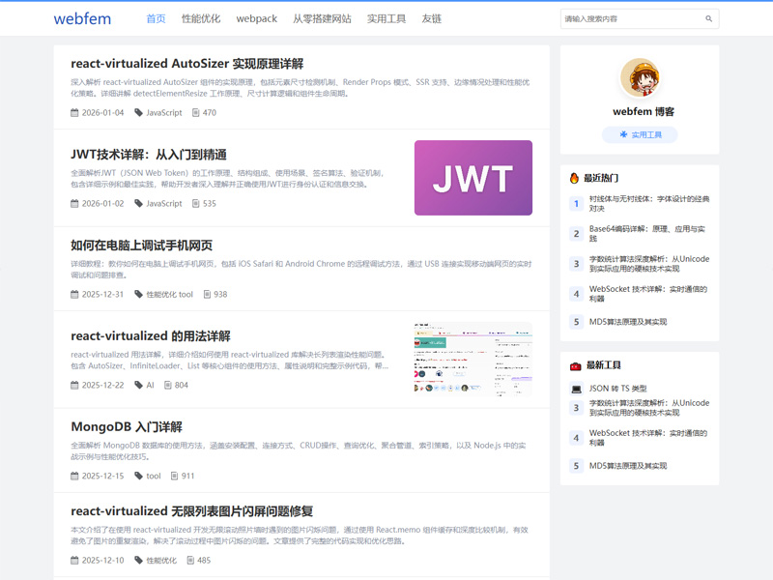The width and height of the screenshot is (773, 580).
Task: Click the calendar icon next to 2025-12-31
Action: (x=73, y=292)
